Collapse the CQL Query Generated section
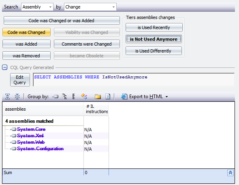 (5, 67)
